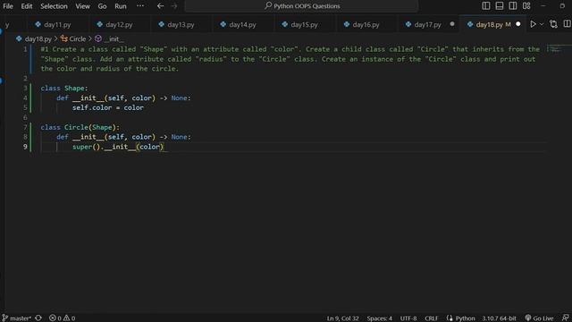The image size is (572, 322).
Task: Click the Python OOPS Questions search box
Action: [x=301, y=6]
